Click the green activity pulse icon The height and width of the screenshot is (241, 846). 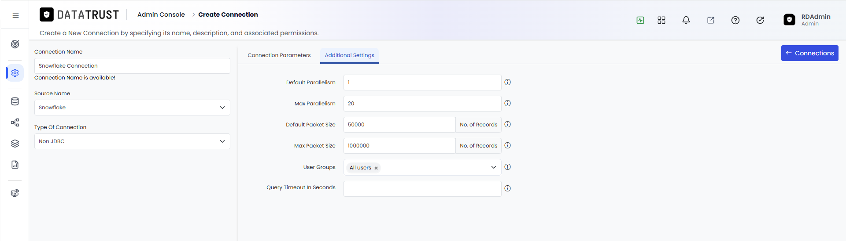click(x=640, y=20)
